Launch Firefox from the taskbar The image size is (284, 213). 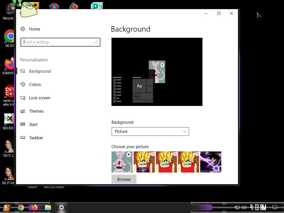(x=34, y=207)
